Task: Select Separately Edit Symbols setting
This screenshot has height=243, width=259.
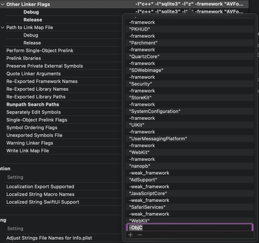Action: point(34,112)
